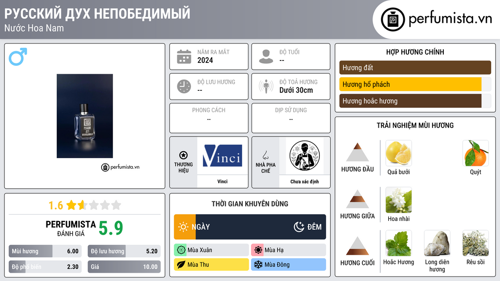The width and height of the screenshot is (500, 281).
Task: Click the Hương đất accord bar
Action: click(x=415, y=67)
